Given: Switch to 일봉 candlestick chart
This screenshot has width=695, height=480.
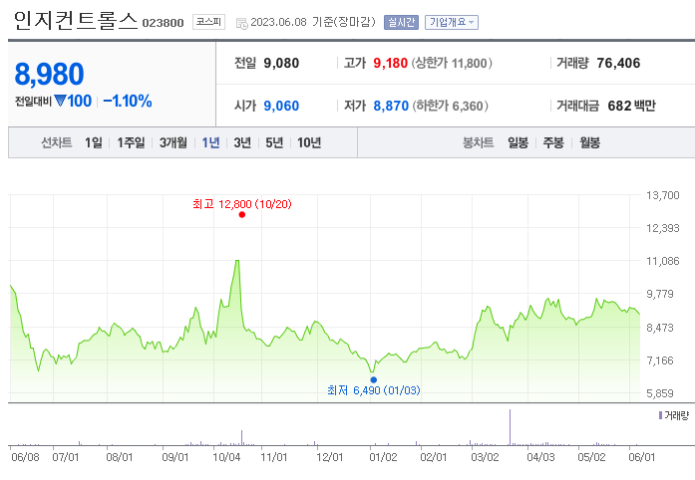Looking at the screenshot, I should coord(519,142).
